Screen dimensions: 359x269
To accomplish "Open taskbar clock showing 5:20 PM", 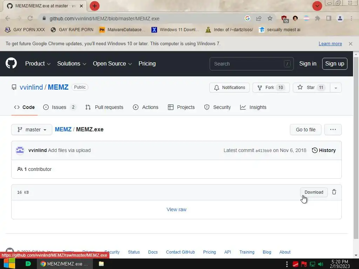I will tap(340, 264).
